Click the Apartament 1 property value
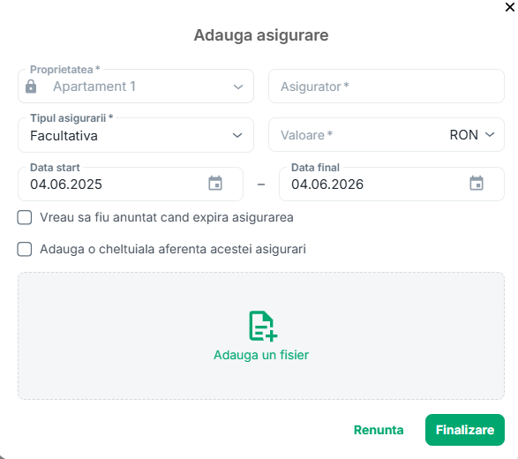Viewport: 518px width, 459px height. (94, 87)
